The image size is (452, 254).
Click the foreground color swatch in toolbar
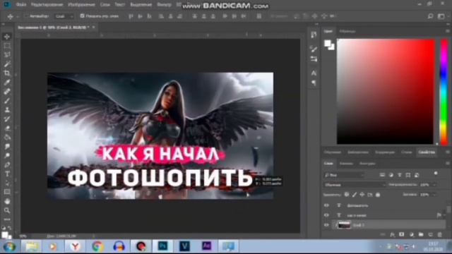[4, 235]
